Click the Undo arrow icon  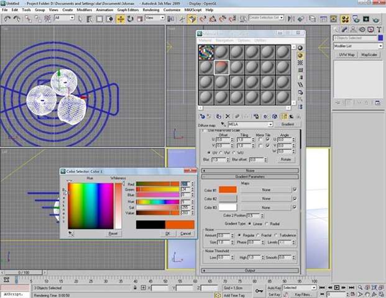click(6, 19)
